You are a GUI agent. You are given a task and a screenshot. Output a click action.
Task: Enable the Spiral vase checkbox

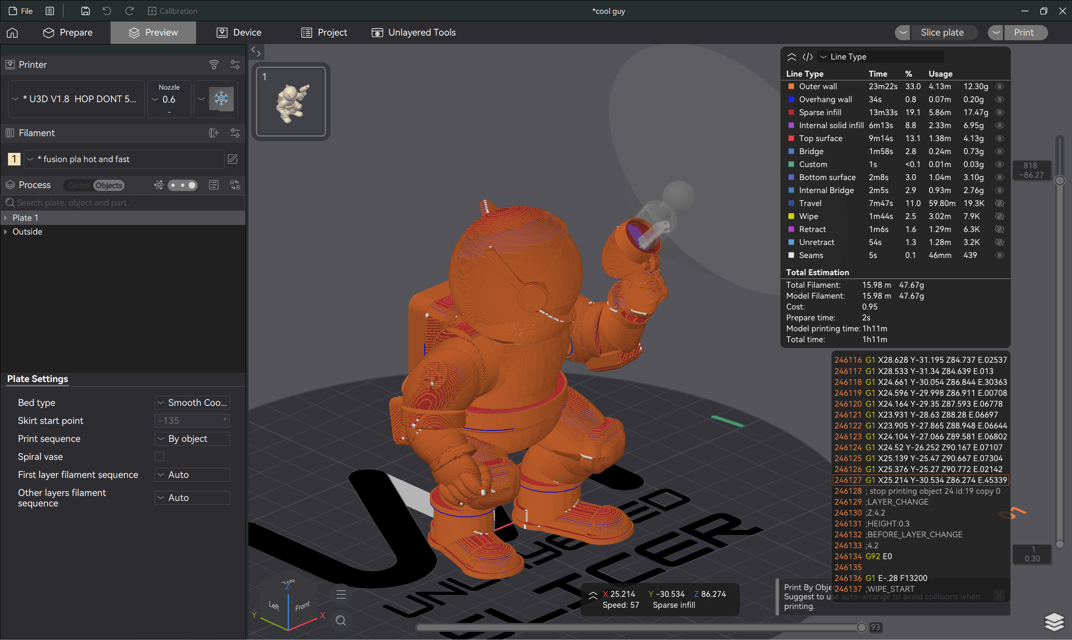(160, 456)
